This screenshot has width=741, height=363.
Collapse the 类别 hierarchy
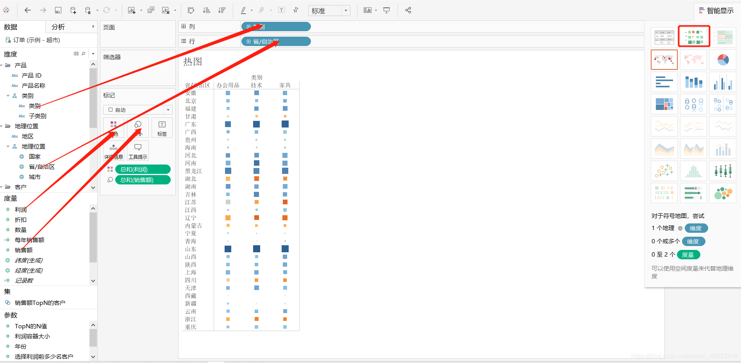(x=8, y=96)
